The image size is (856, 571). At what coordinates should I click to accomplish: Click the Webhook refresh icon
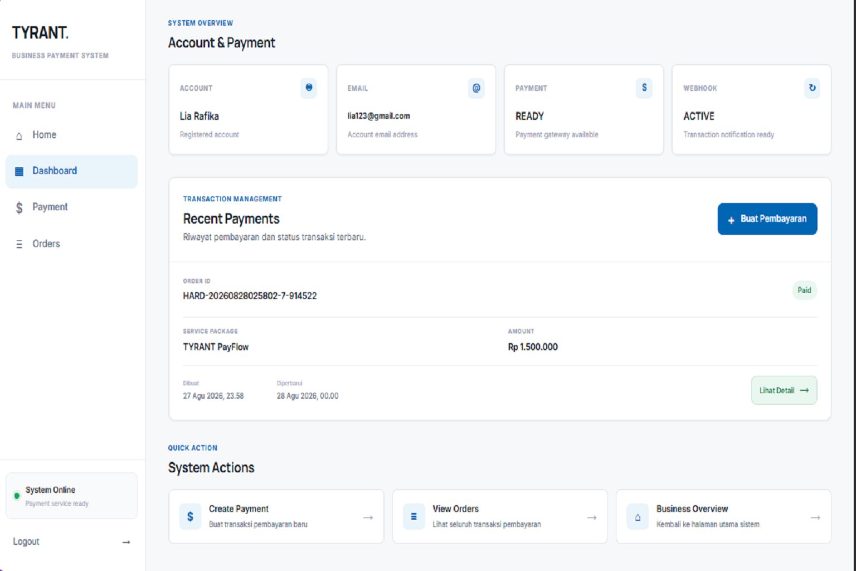pos(812,88)
